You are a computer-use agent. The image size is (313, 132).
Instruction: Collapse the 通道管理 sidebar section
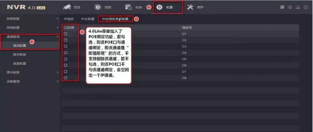tap(30, 37)
